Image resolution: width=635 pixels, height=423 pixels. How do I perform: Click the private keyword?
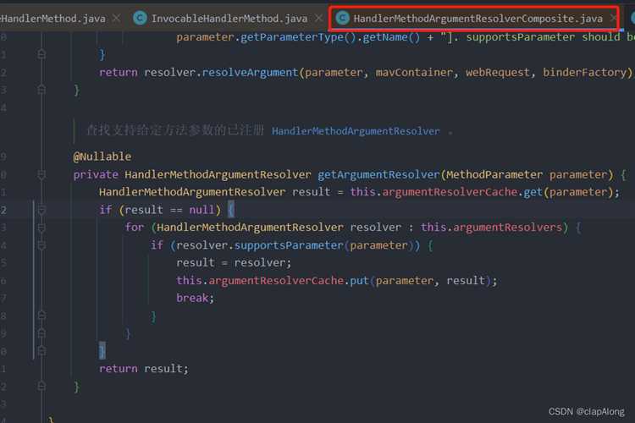point(96,175)
